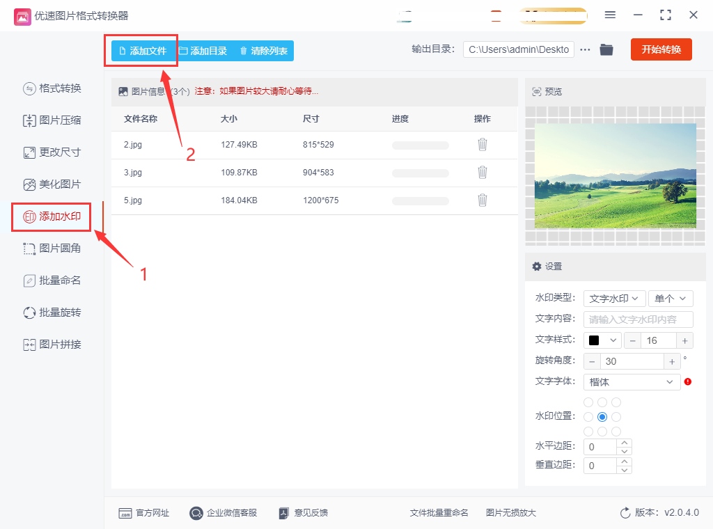Viewport: 713px width, 529px height.
Task: Click the 2.jpg progress bar
Action: point(420,145)
